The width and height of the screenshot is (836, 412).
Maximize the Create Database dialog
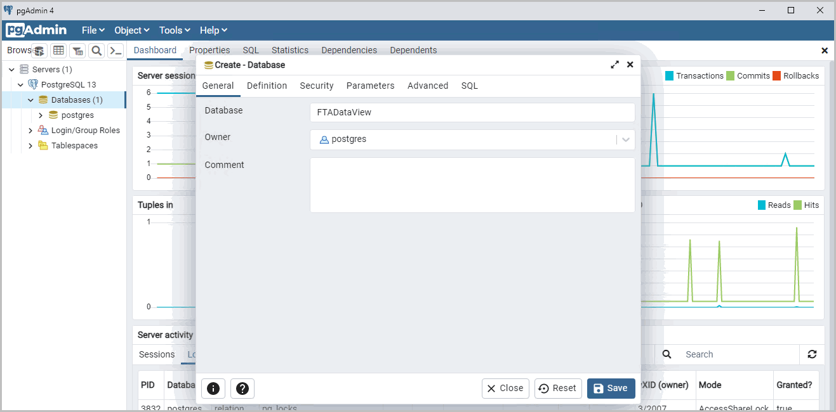[x=614, y=65]
